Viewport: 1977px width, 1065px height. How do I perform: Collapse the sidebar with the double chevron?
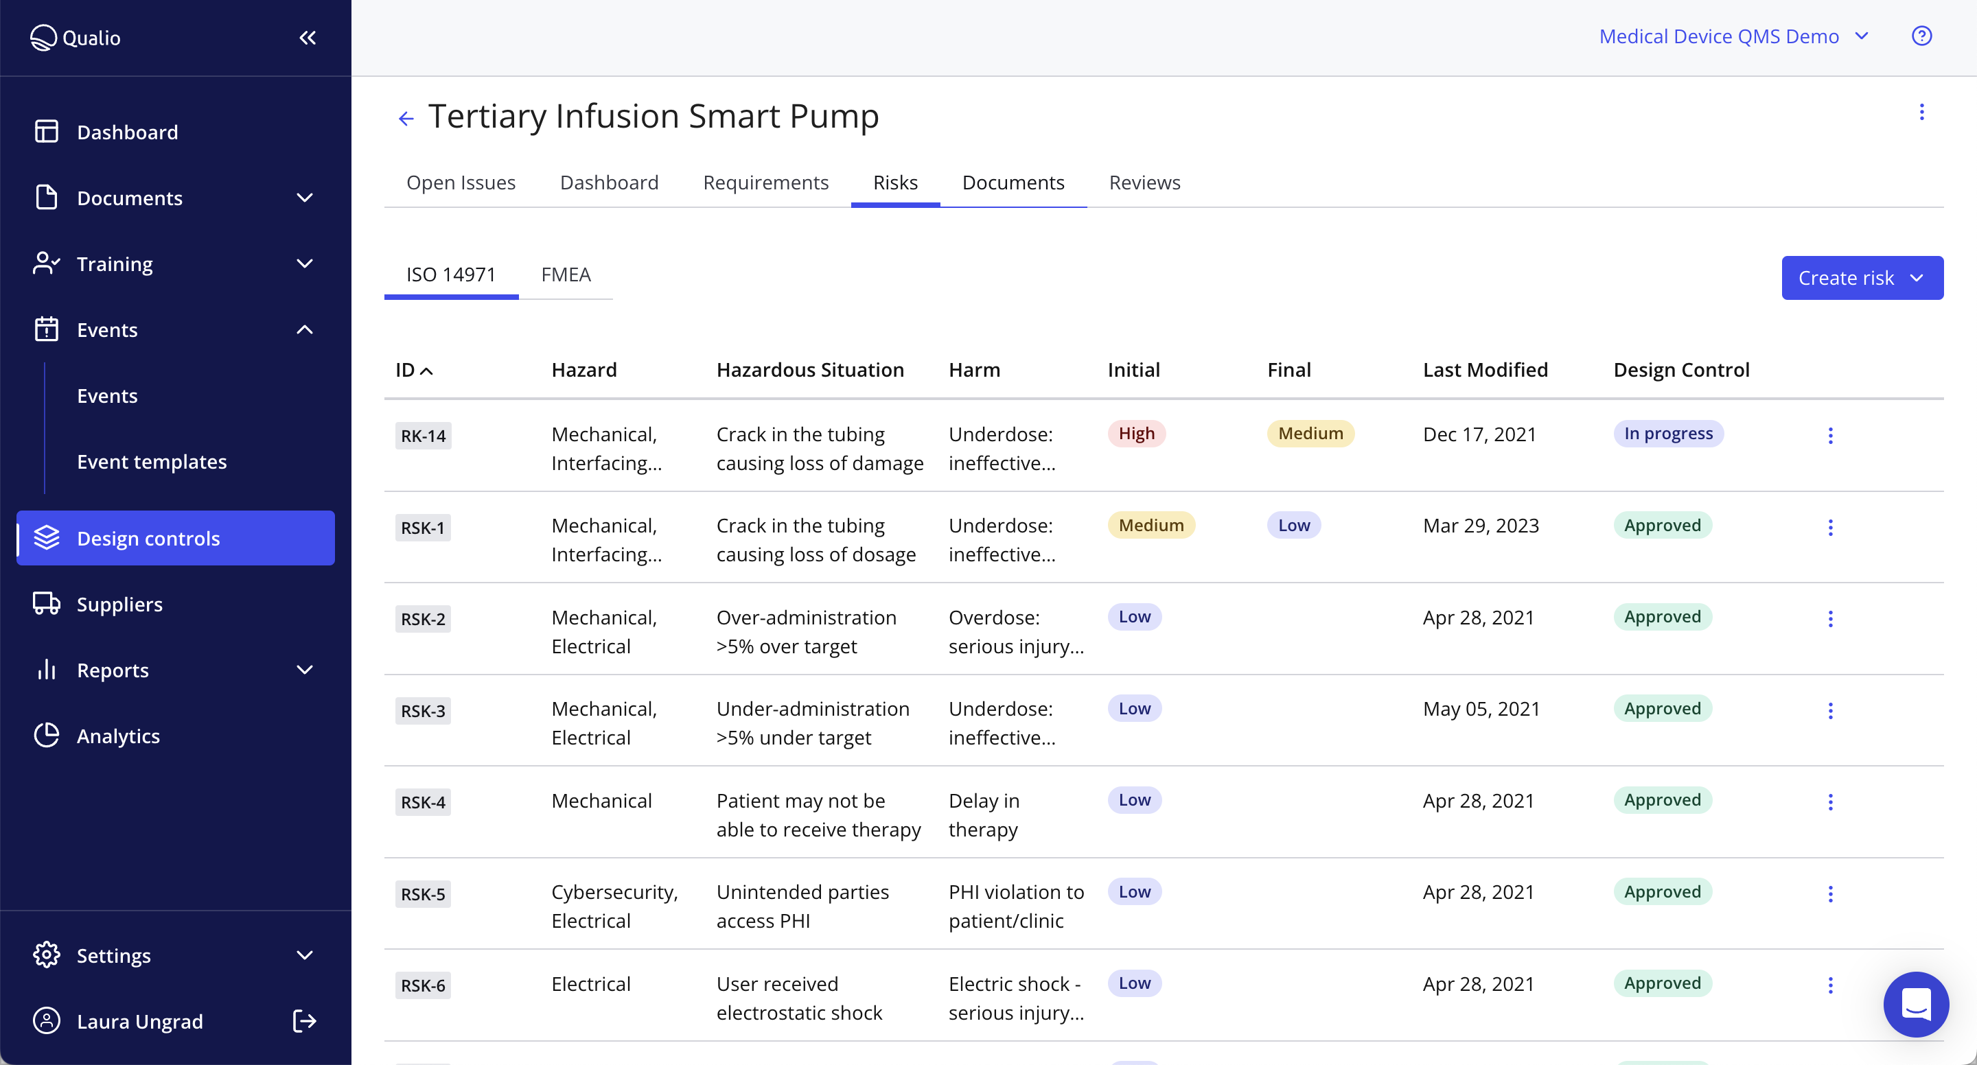[x=308, y=37]
